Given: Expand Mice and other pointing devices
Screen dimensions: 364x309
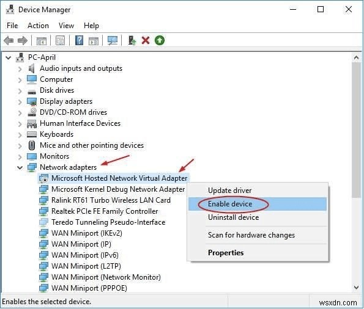Looking at the screenshot, I should (20, 145).
